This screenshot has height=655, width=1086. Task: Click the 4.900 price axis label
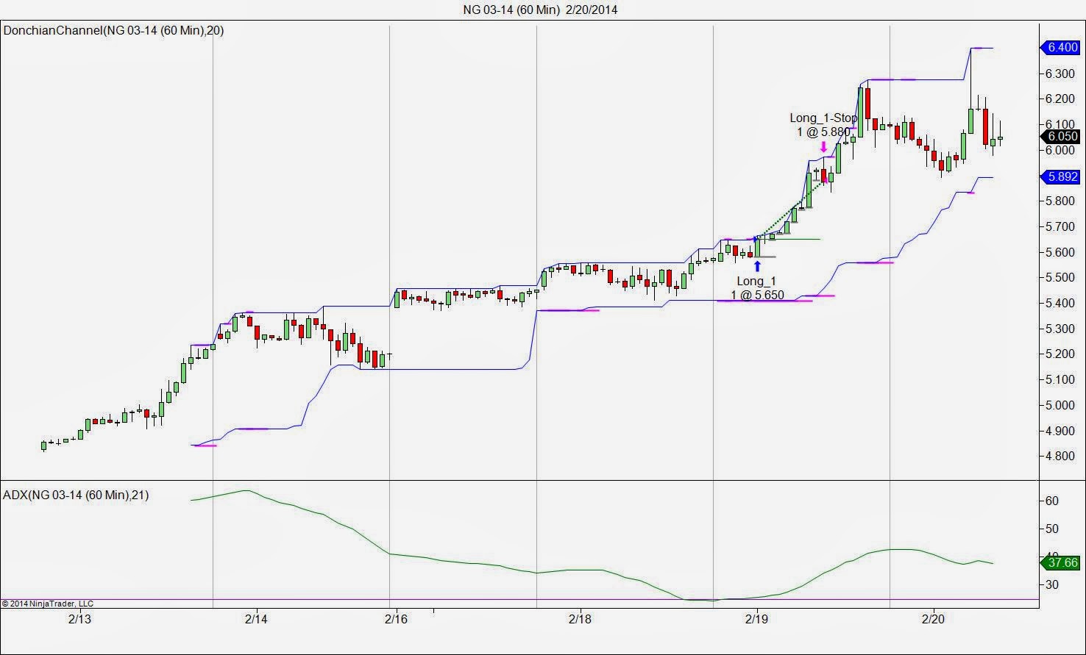(1061, 431)
